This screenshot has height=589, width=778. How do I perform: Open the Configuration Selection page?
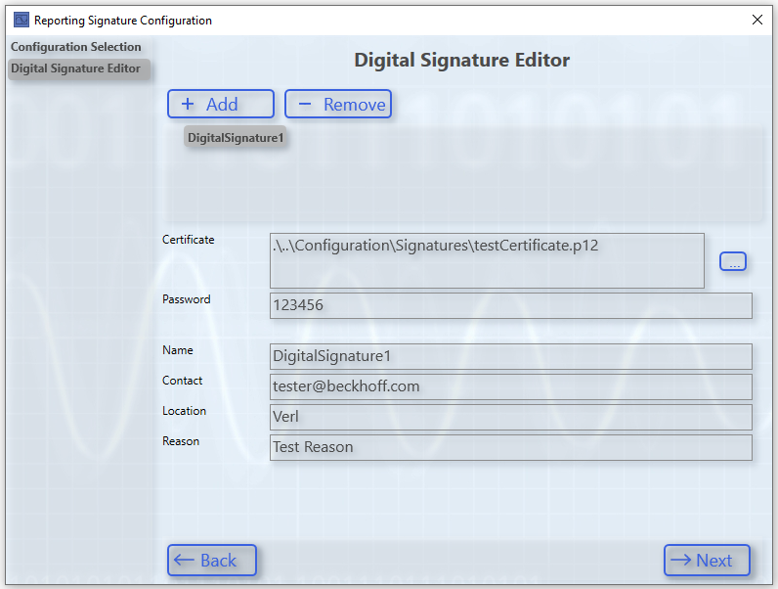[x=76, y=47]
